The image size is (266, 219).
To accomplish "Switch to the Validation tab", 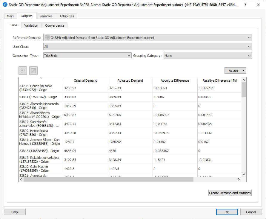I will (x=31, y=25).
